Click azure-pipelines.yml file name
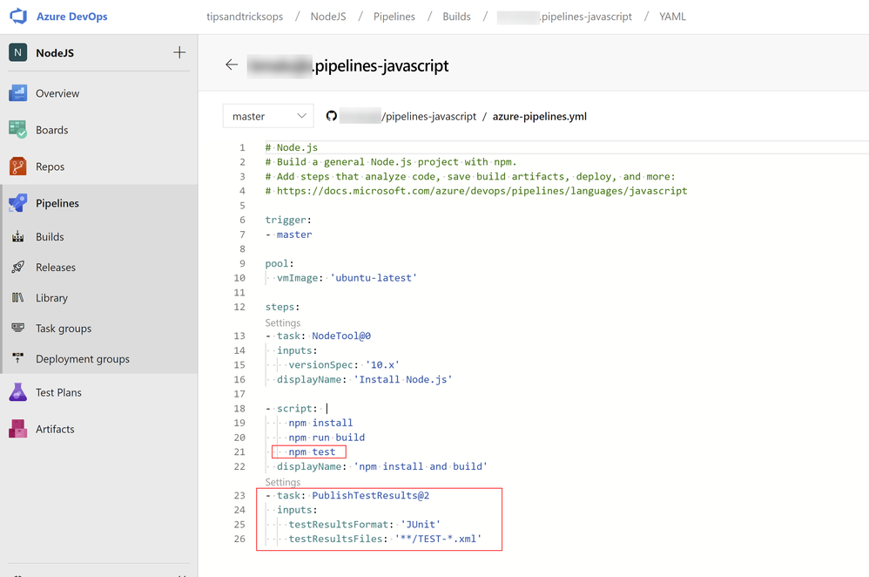The width and height of the screenshot is (869, 577). point(540,117)
